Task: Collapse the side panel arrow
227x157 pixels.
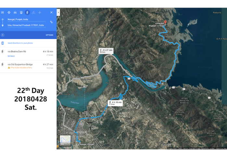Action: tap(58, 12)
